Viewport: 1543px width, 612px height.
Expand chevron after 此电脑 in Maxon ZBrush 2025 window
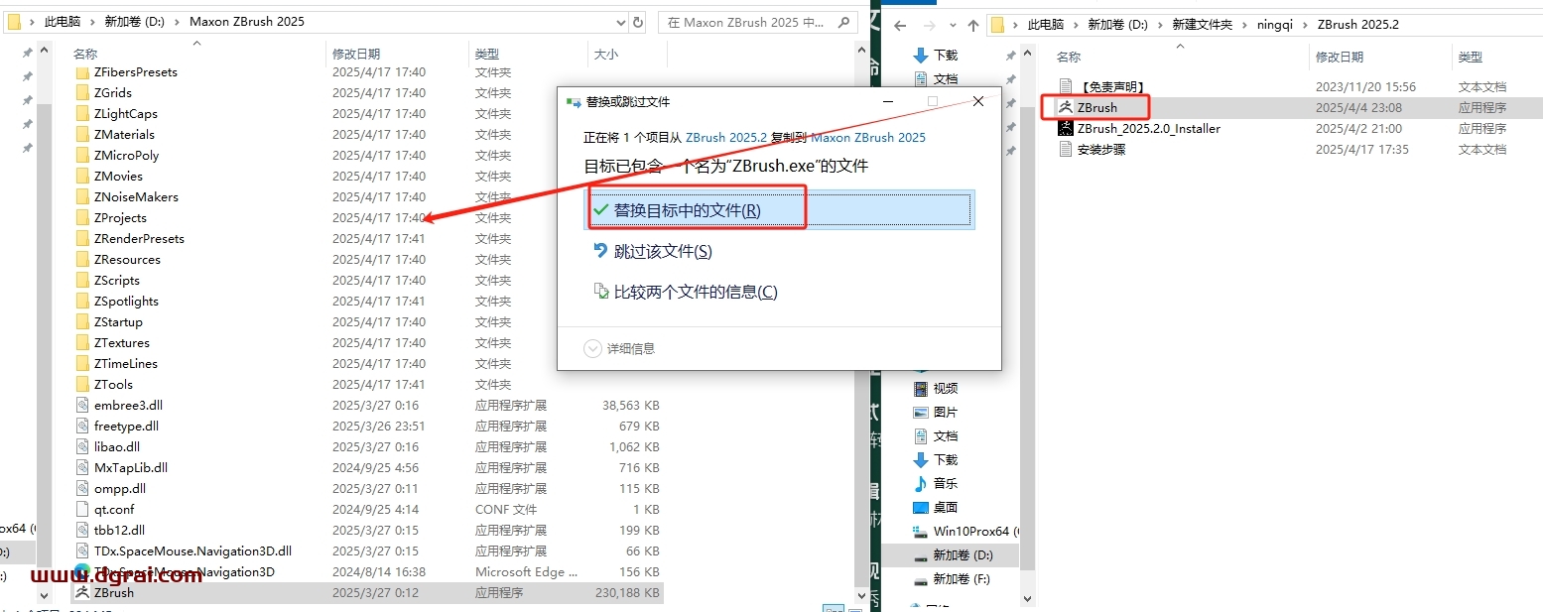pyautogui.click(x=94, y=21)
